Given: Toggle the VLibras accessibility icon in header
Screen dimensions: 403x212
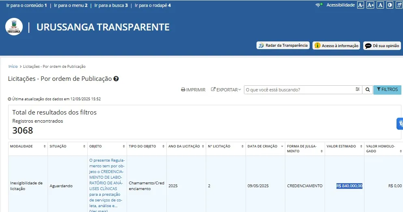Looking at the screenshot, I should tap(399, 5).
